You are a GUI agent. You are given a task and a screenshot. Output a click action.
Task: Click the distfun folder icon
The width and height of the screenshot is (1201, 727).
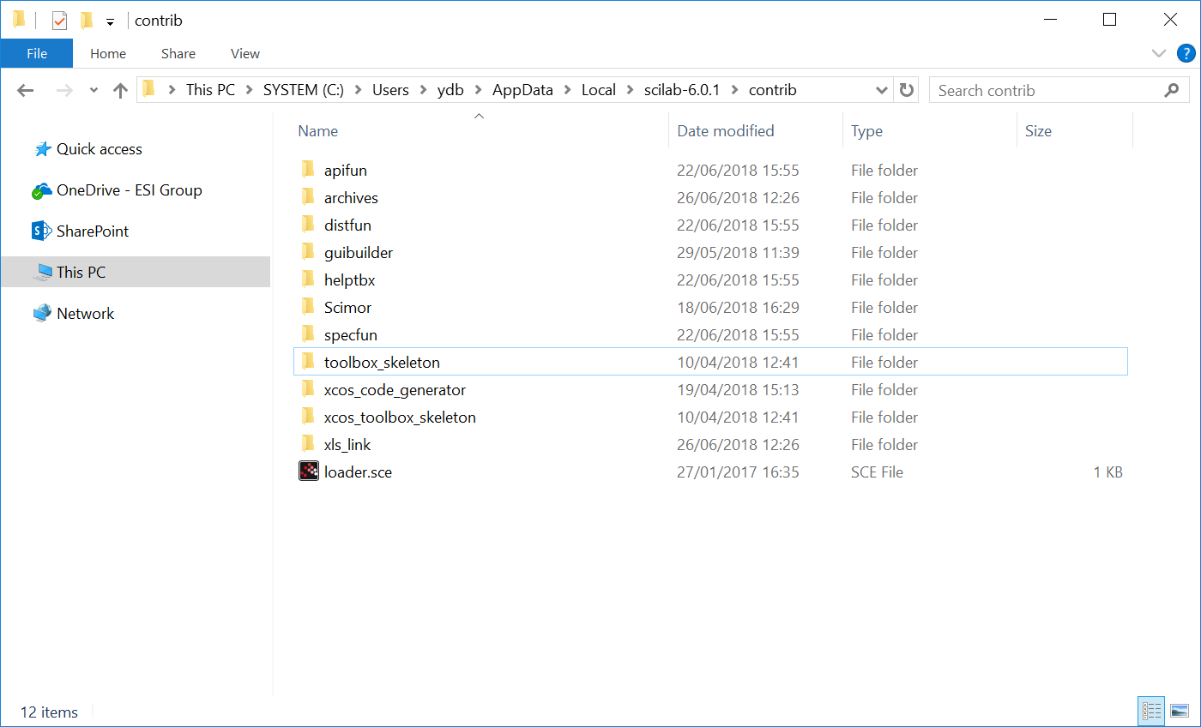tap(308, 225)
